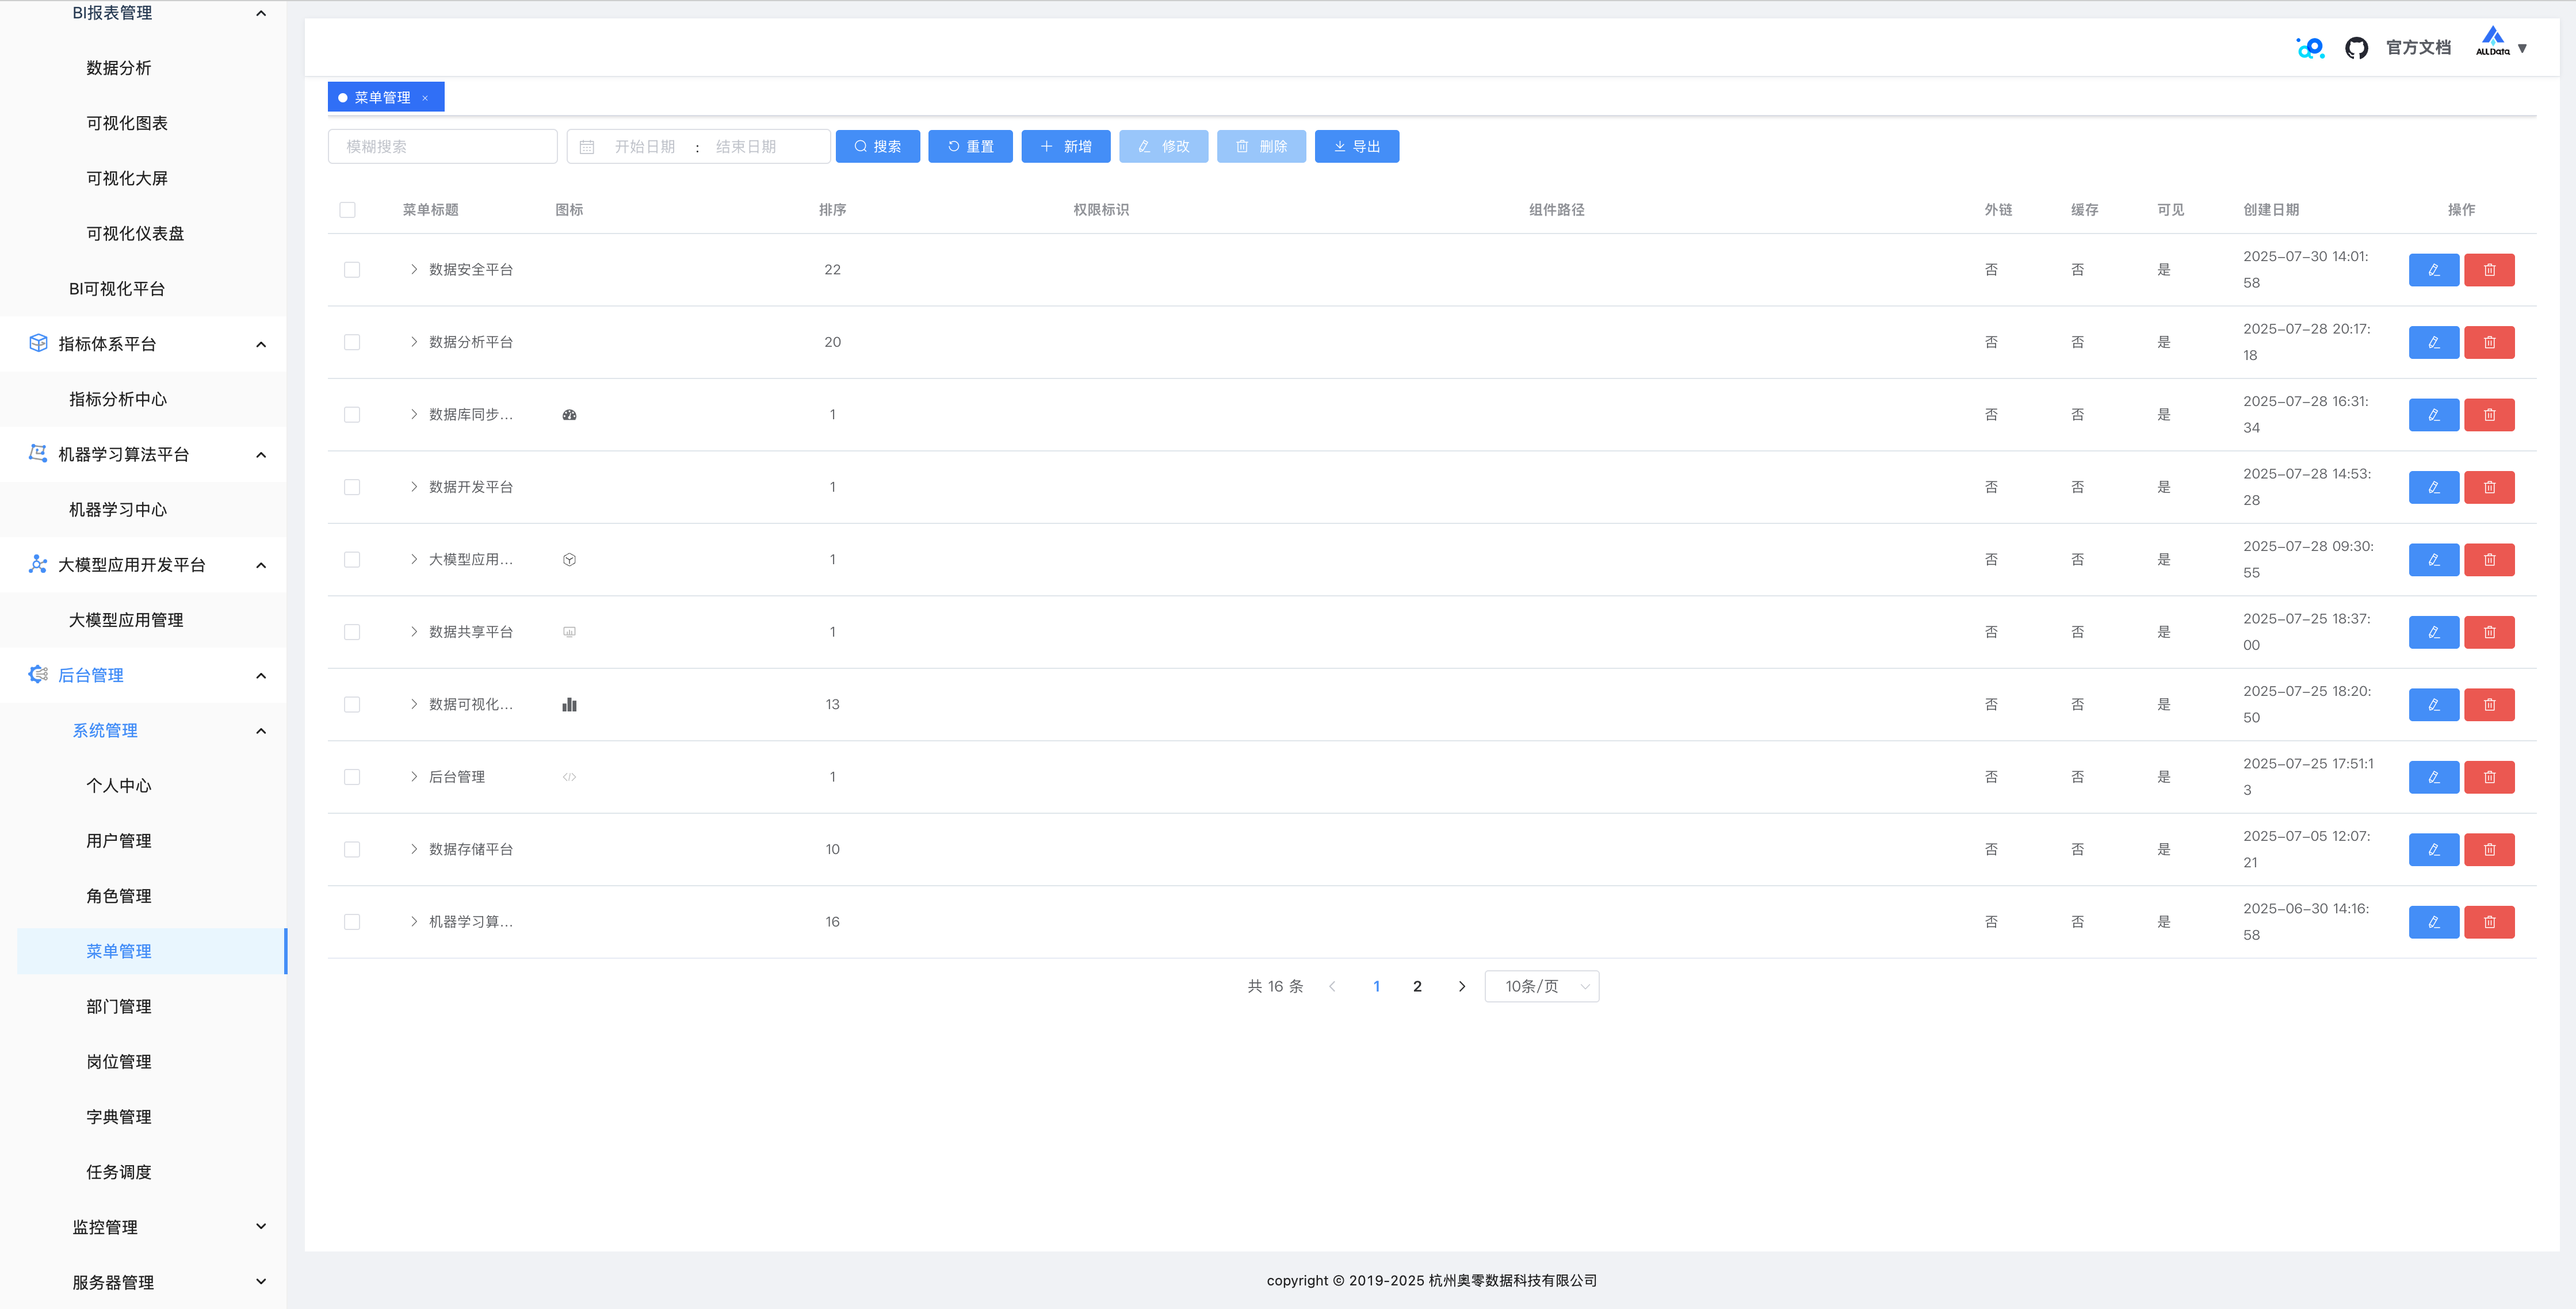The height and width of the screenshot is (1309, 2576).
Task: Click the 指标体系平台 cube icon
Action: [x=38, y=343]
